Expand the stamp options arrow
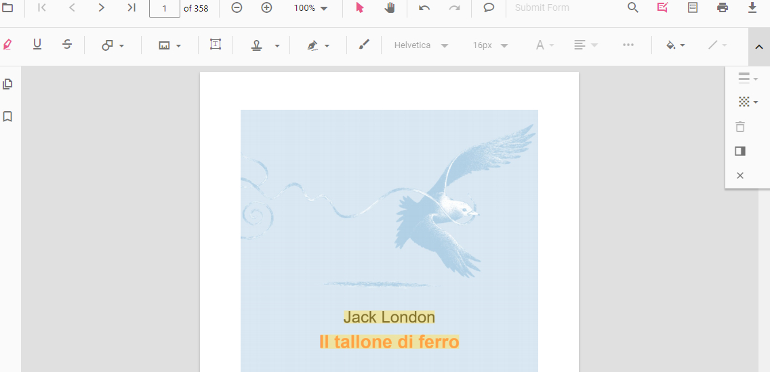 pyautogui.click(x=277, y=45)
